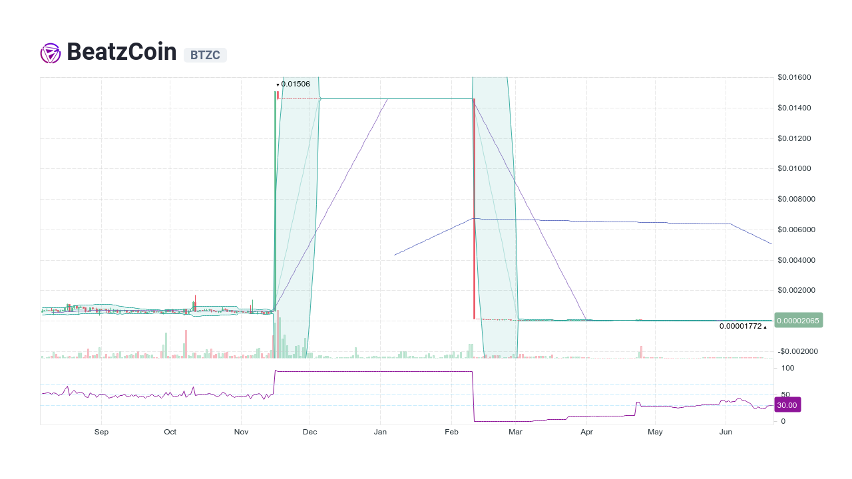Image resolution: width=852 pixels, height=479 pixels.
Task: Click the $0.008000 price axis label
Action: point(796,199)
